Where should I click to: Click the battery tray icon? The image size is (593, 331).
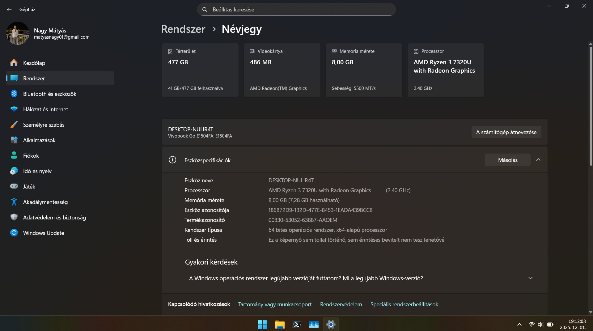(x=550, y=325)
